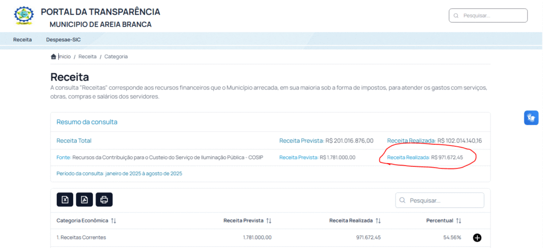Sort by Receita Realizada column arrows

tap(378, 220)
